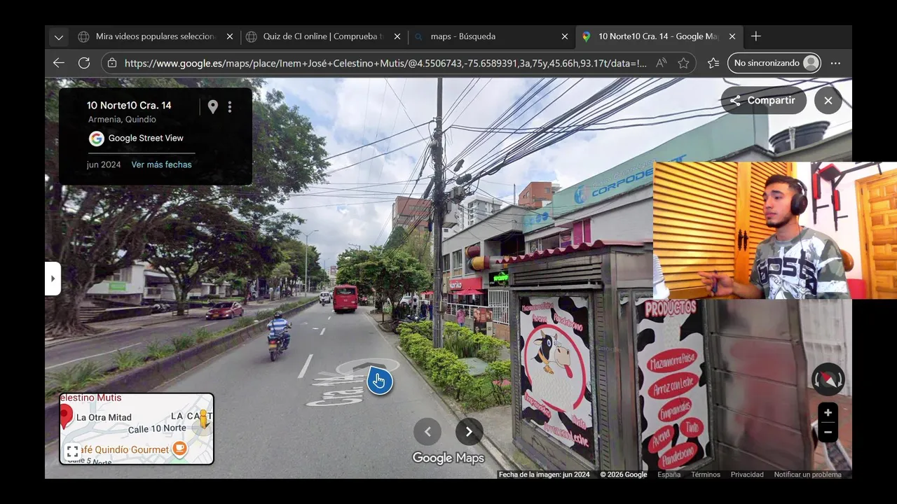This screenshot has height=504, width=897.
Task: Click the Armenia, Quindío subtitle text
Action: pyautogui.click(x=122, y=120)
